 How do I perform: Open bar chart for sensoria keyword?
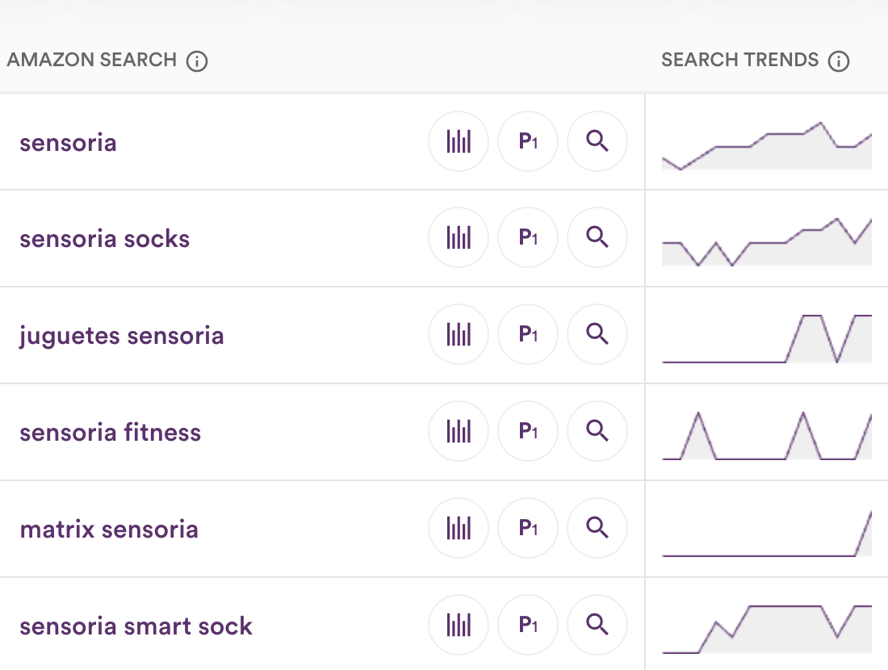pos(459,141)
